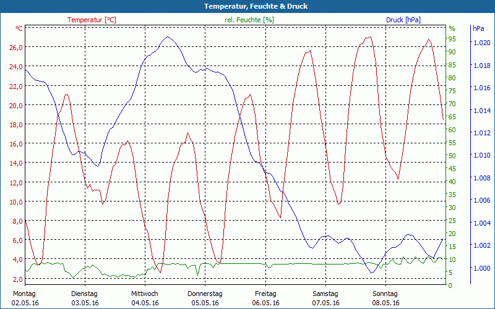
Task: Select the 1.020 pressure axis value
Action: tap(481, 43)
